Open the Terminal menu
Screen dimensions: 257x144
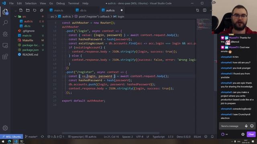tap(73, 3)
